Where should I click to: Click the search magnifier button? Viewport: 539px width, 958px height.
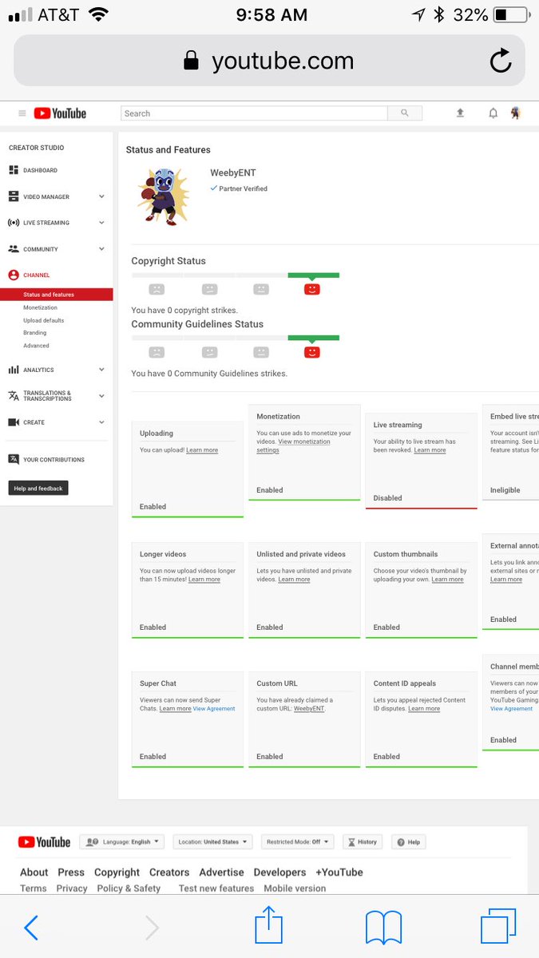[x=405, y=113]
